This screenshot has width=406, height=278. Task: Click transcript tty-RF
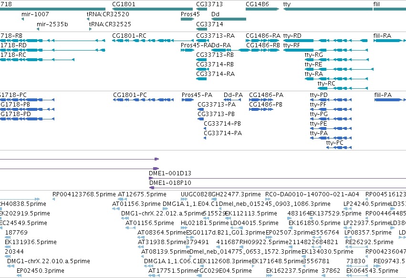[325, 50]
